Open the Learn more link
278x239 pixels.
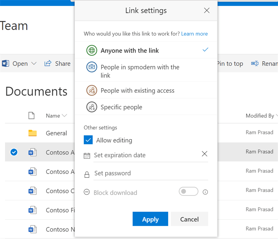point(194,34)
